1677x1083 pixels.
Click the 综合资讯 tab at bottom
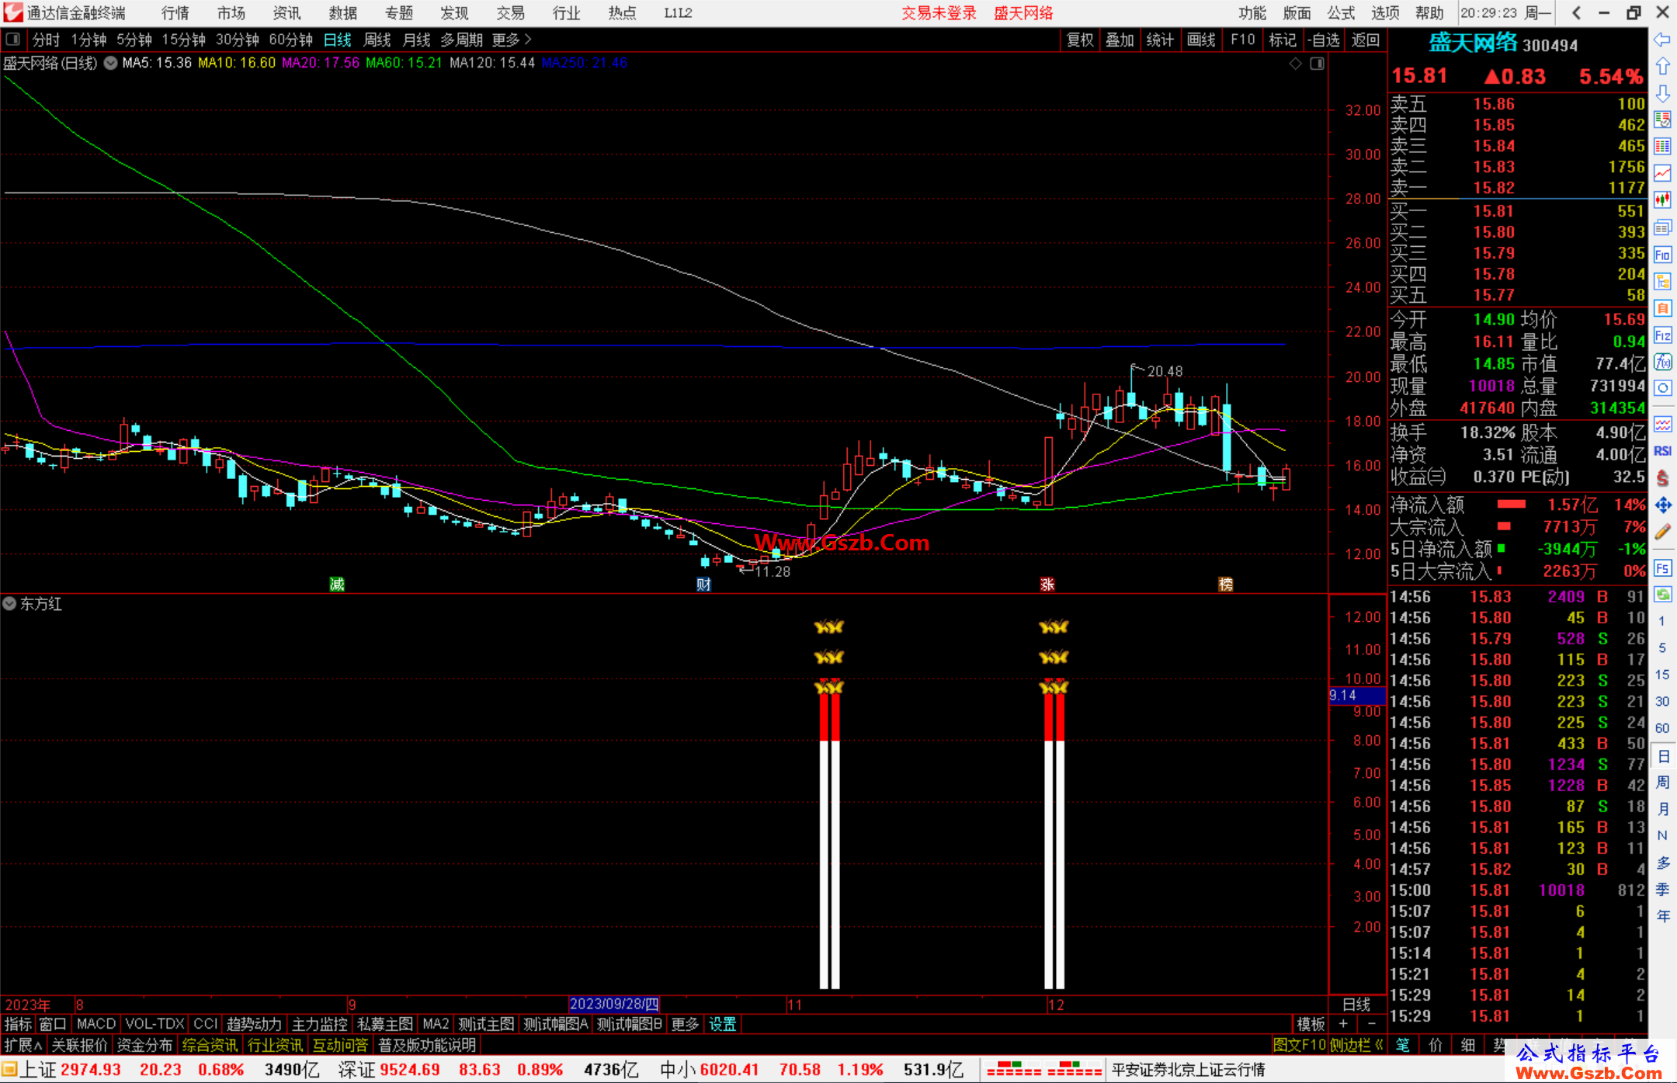210,1045
